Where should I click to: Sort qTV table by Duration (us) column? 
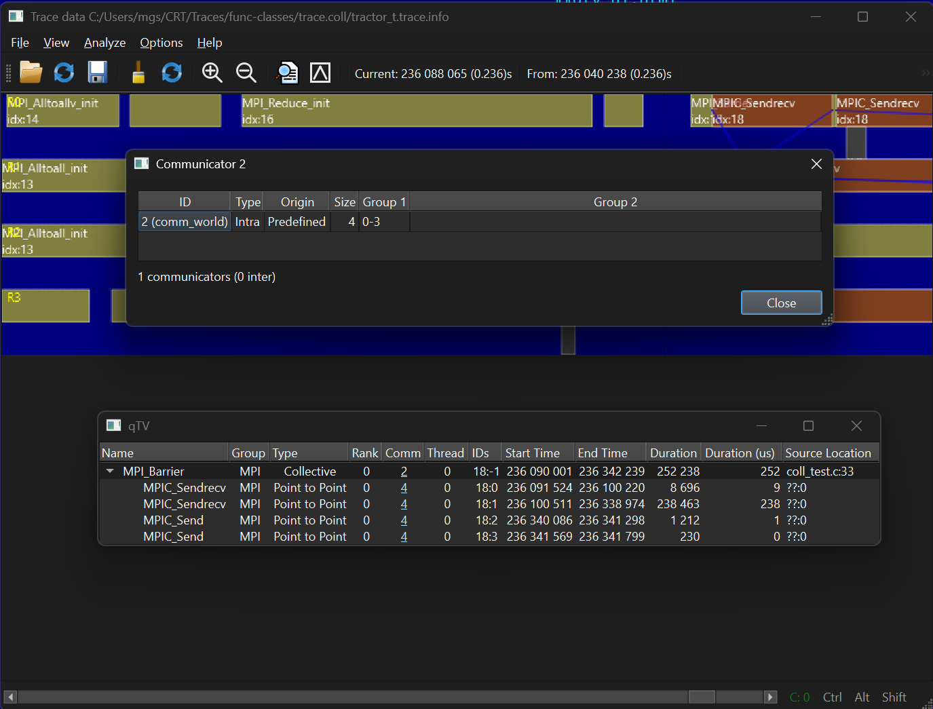point(742,453)
